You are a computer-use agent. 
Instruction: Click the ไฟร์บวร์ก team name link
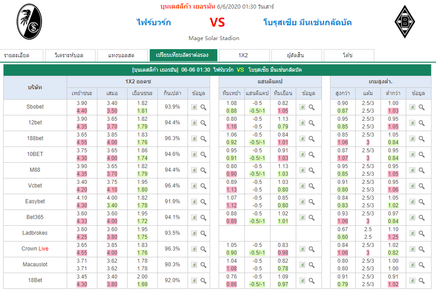(x=154, y=22)
